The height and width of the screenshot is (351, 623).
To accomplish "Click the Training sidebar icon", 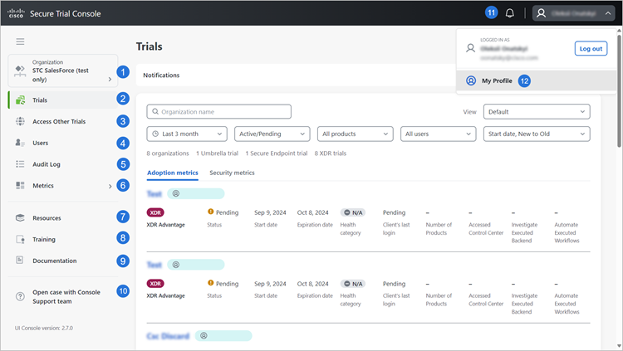I will (20, 239).
